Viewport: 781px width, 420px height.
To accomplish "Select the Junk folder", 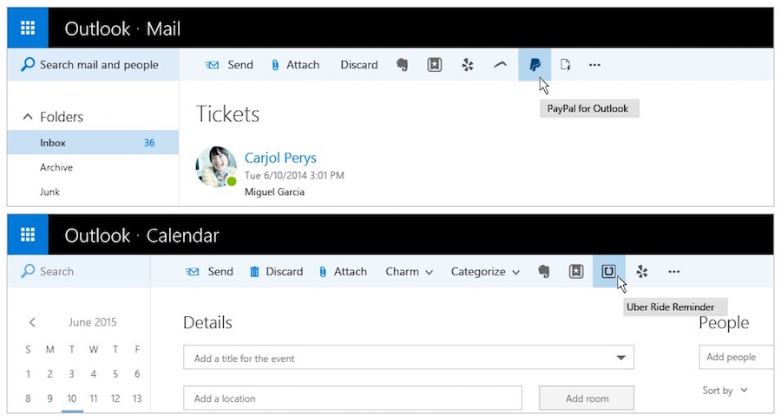I will tap(49, 192).
